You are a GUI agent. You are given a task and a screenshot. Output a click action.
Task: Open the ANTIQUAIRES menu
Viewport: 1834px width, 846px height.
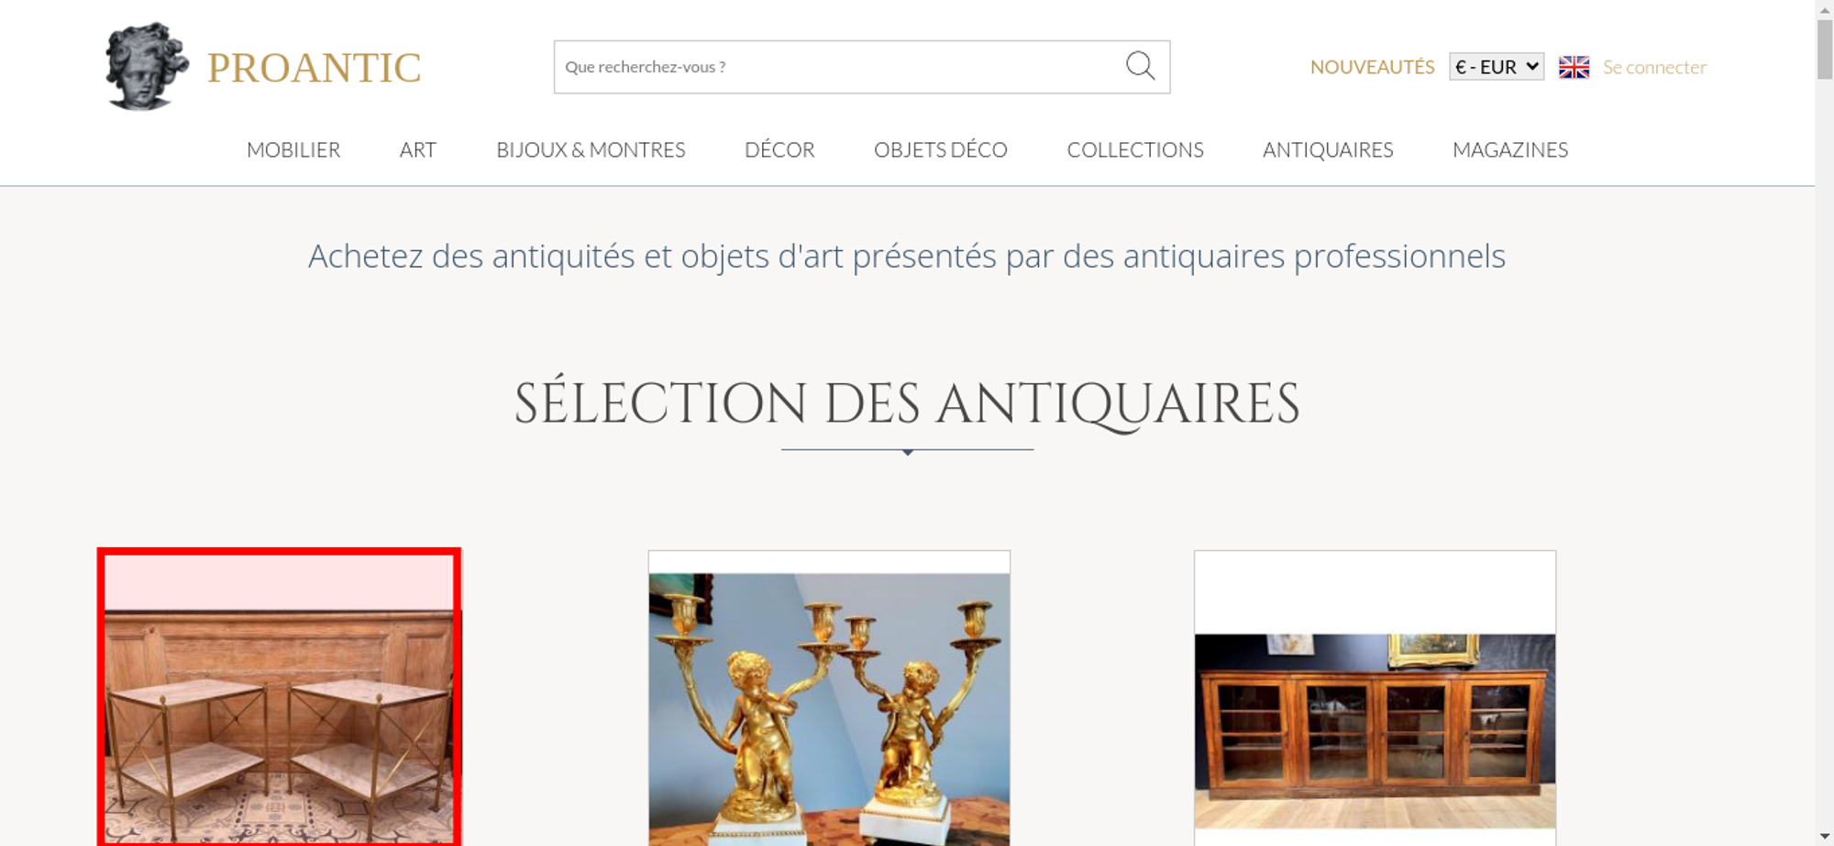1328,149
